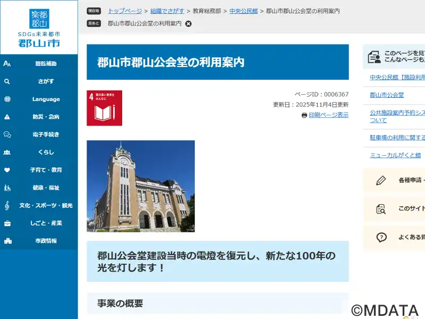Open 文化・スポーツ・観光 in the sidebar
The image size is (425, 319).
pos(39,205)
